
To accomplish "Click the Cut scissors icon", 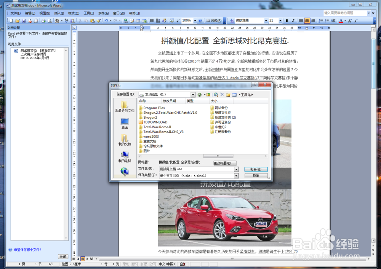I will 80,21.
